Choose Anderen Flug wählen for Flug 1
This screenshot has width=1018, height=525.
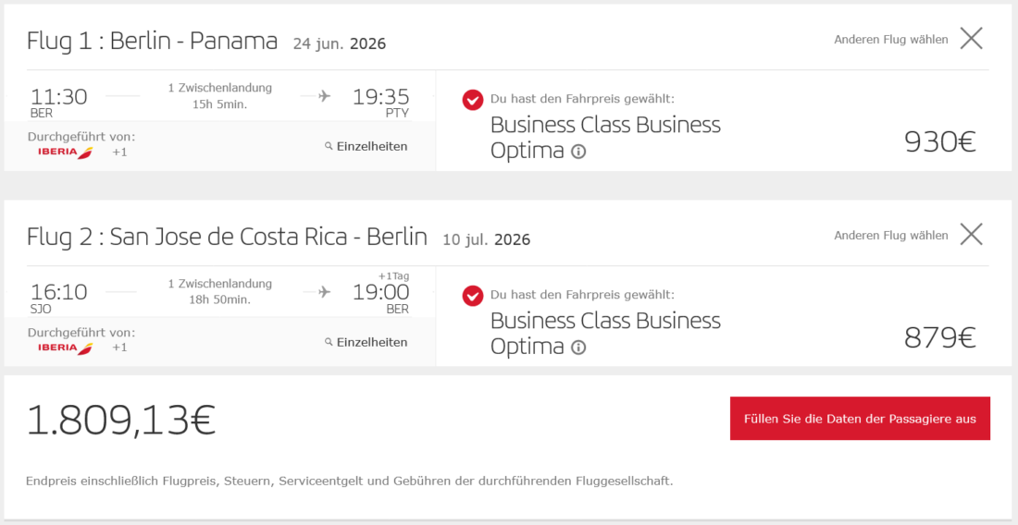[890, 39]
